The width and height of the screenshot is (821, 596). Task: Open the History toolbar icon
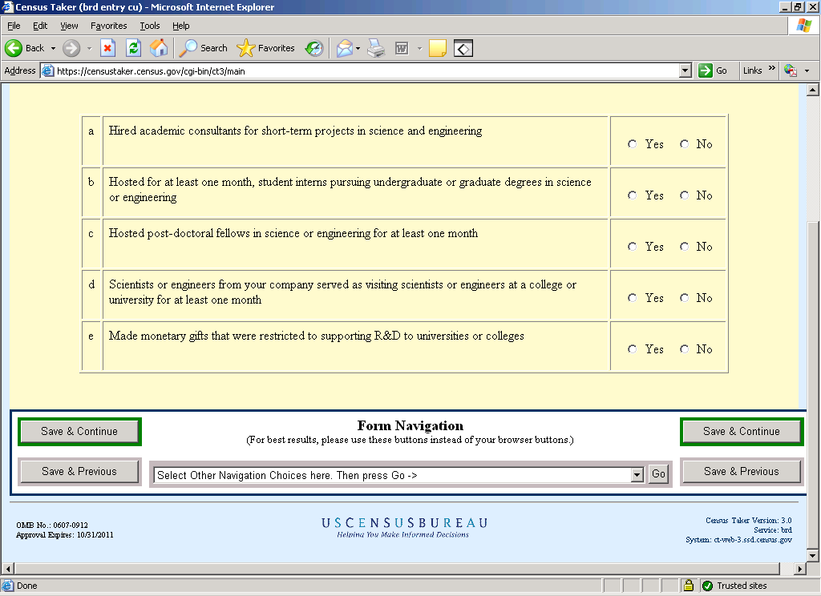[314, 48]
